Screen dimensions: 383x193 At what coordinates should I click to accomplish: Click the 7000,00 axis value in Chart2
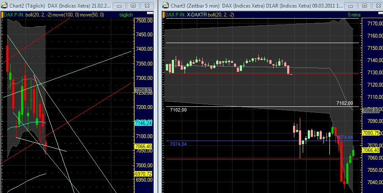pos(144,166)
